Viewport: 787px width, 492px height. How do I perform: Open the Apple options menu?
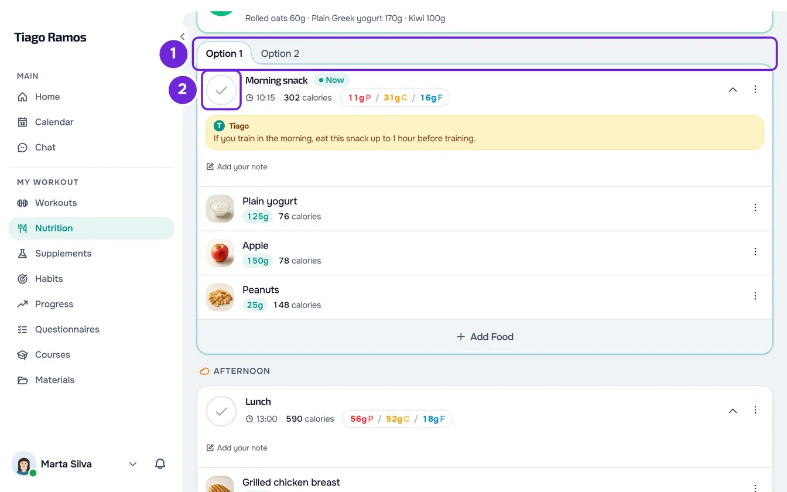coord(755,252)
